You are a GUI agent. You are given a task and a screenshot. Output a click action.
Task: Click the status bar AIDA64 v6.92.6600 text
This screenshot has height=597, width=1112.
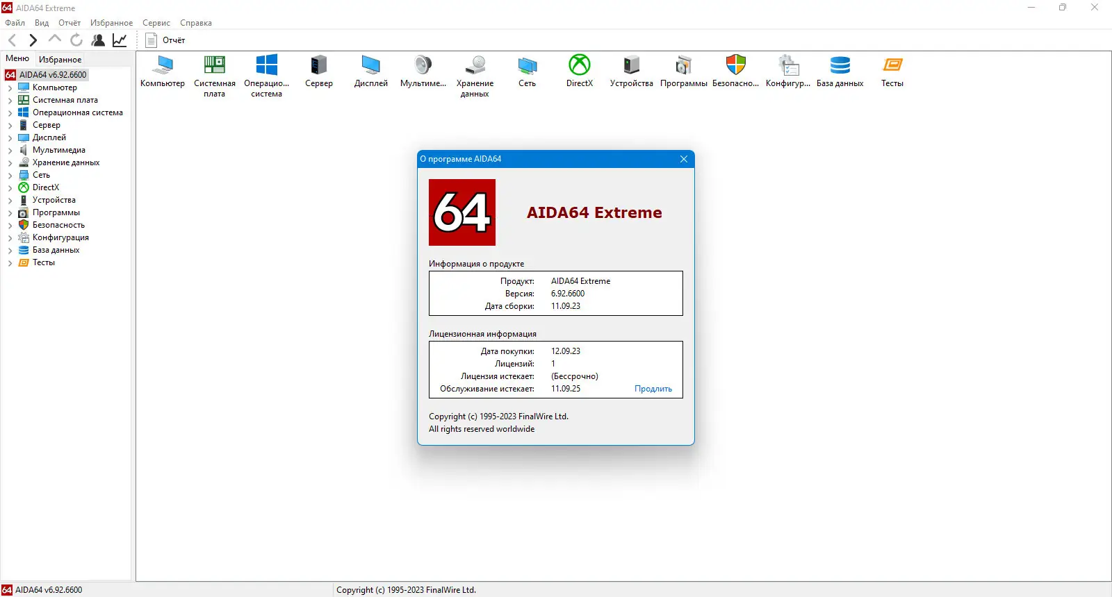(x=49, y=590)
